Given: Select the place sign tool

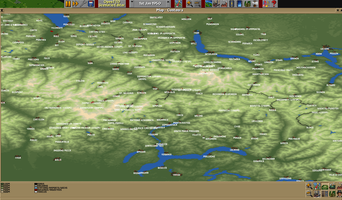Looking at the screenshot, I should coord(254,4).
